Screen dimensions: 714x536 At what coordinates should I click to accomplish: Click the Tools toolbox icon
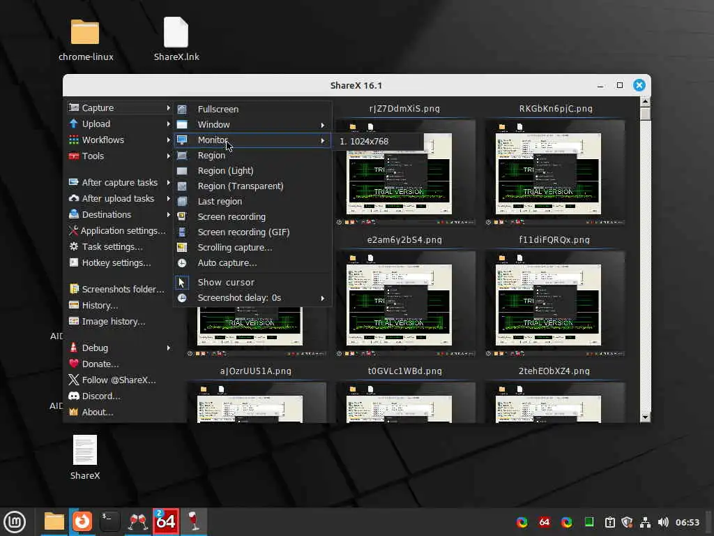[73, 156]
